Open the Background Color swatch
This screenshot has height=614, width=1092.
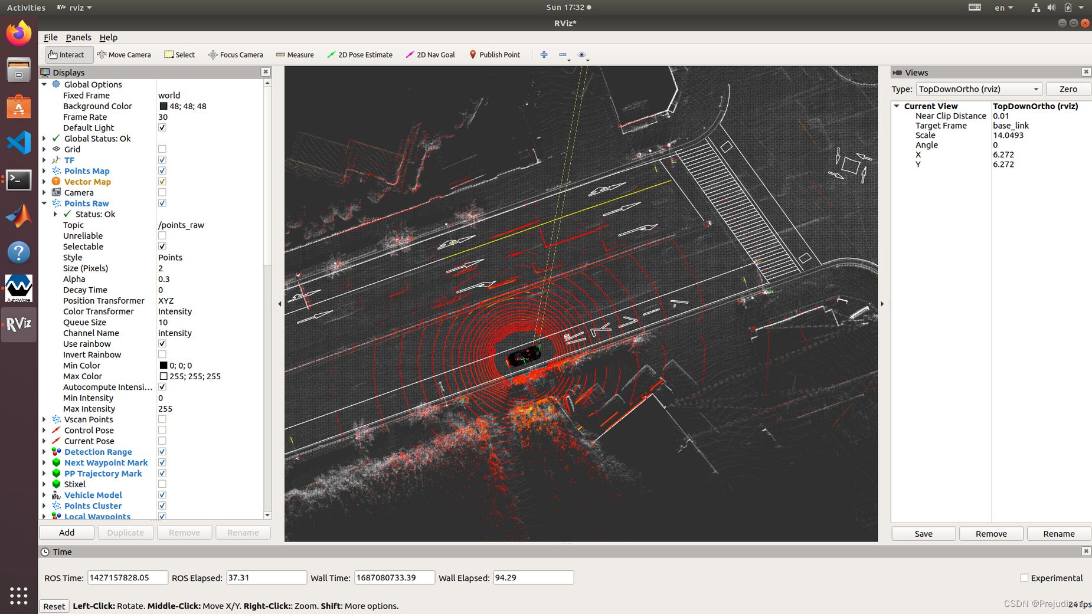(x=164, y=106)
